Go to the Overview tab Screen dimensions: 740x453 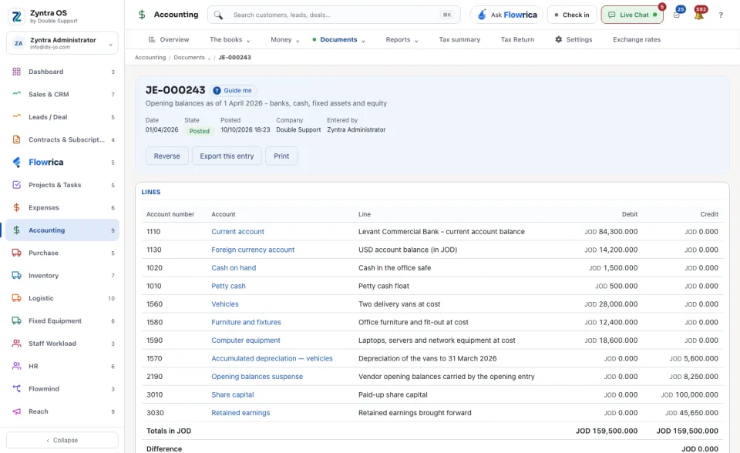click(x=169, y=39)
